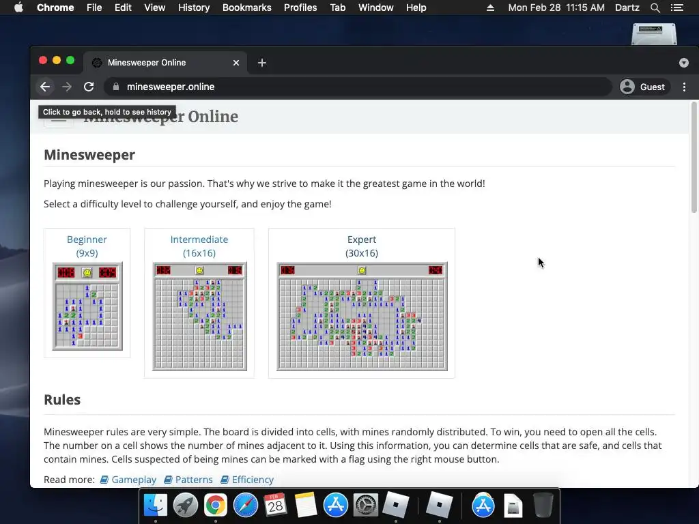699x524 pixels.
Task: Click the Expert board thumbnail
Action: click(x=362, y=317)
